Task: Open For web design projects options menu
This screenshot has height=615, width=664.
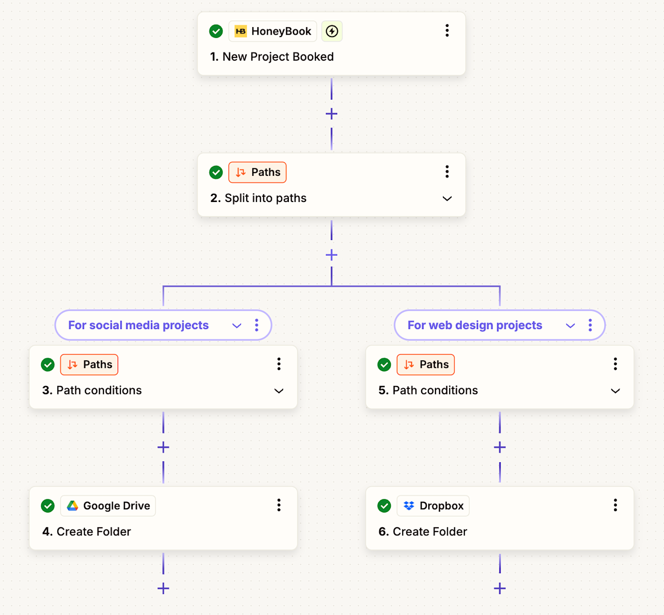Action: (x=590, y=325)
